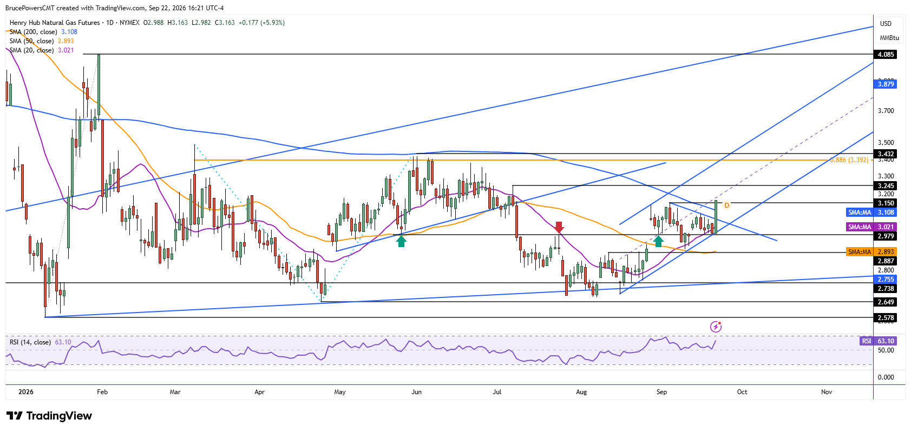Click the purple SMA:MA 3.021 axis label
The image size is (911, 432).
coord(871,227)
